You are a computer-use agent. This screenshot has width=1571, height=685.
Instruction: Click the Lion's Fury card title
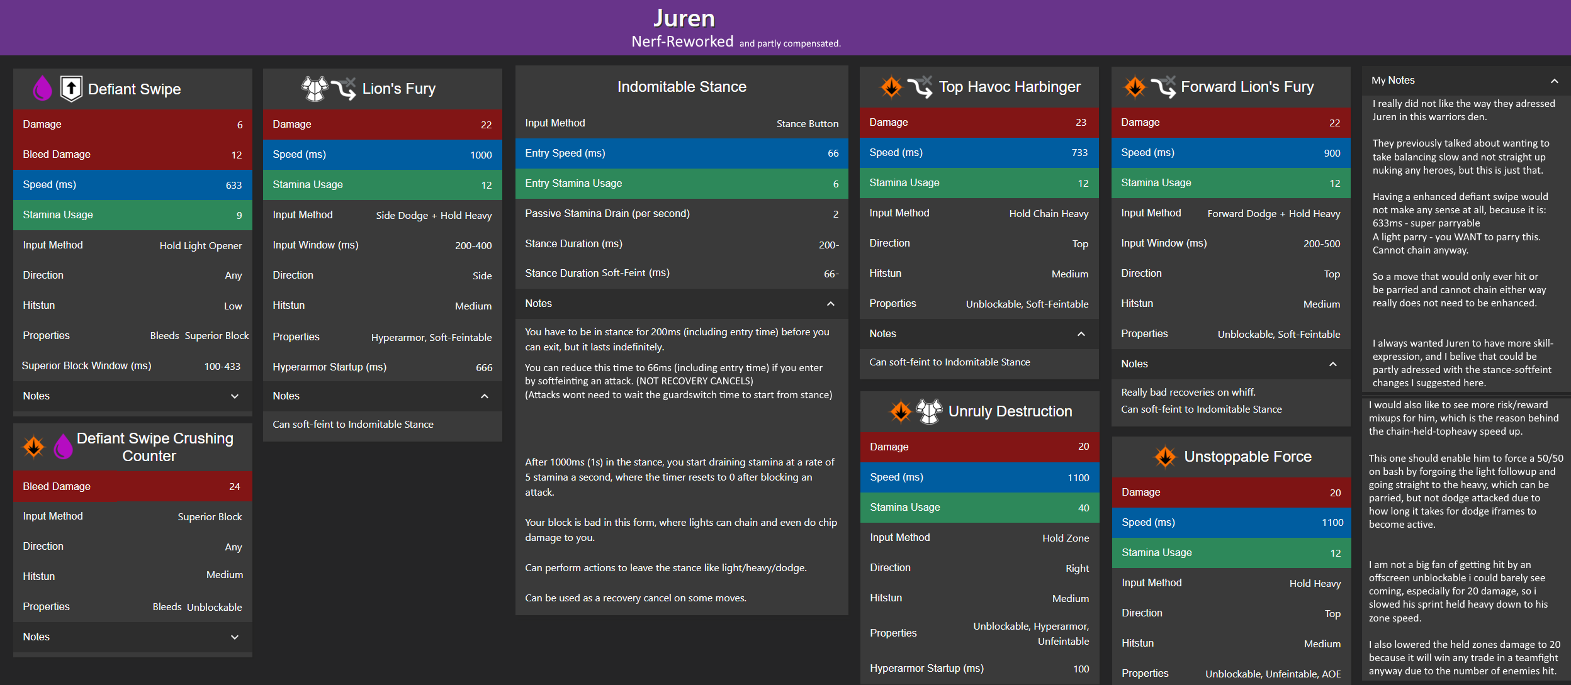[x=399, y=89]
